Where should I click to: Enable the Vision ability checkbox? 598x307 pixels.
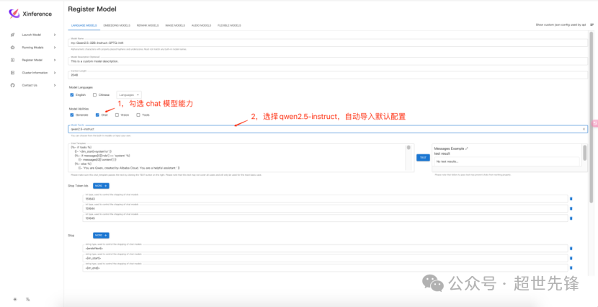tap(117, 115)
